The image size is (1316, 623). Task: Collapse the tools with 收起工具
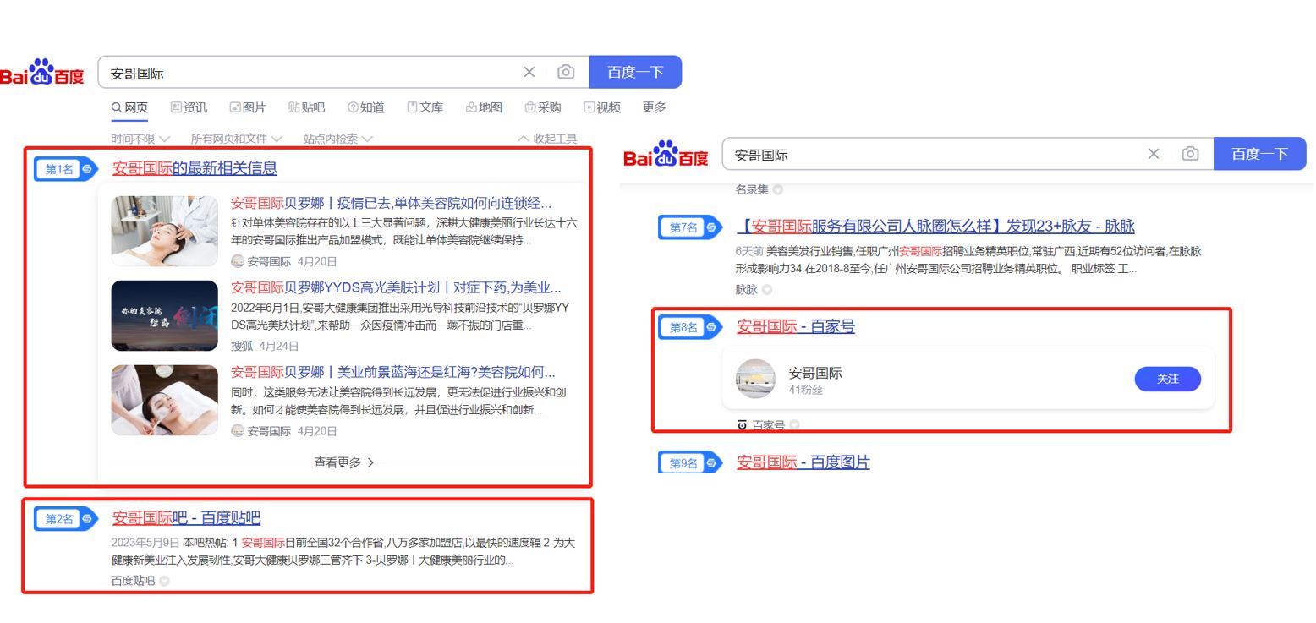pos(547,139)
